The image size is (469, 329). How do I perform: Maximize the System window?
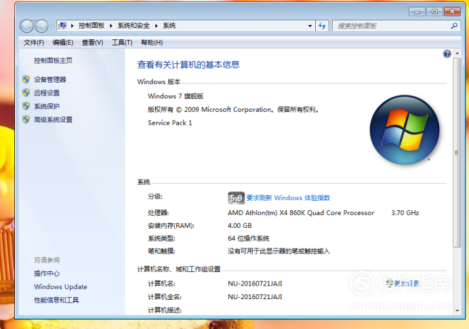(x=434, y=12)
